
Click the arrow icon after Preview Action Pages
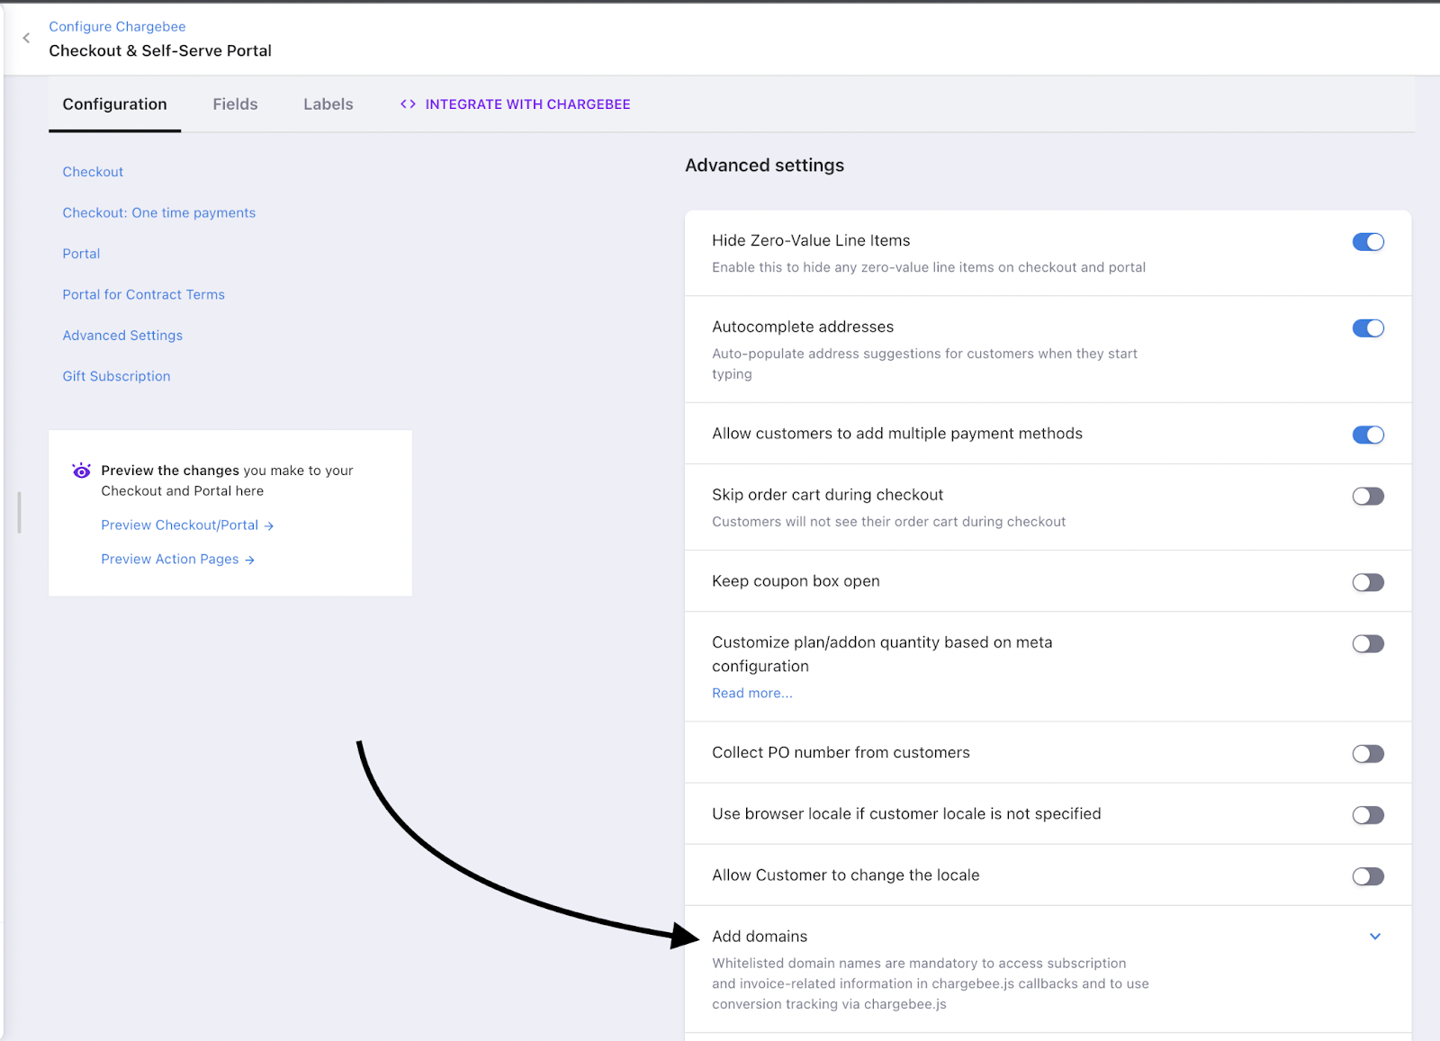coord(250,561)
